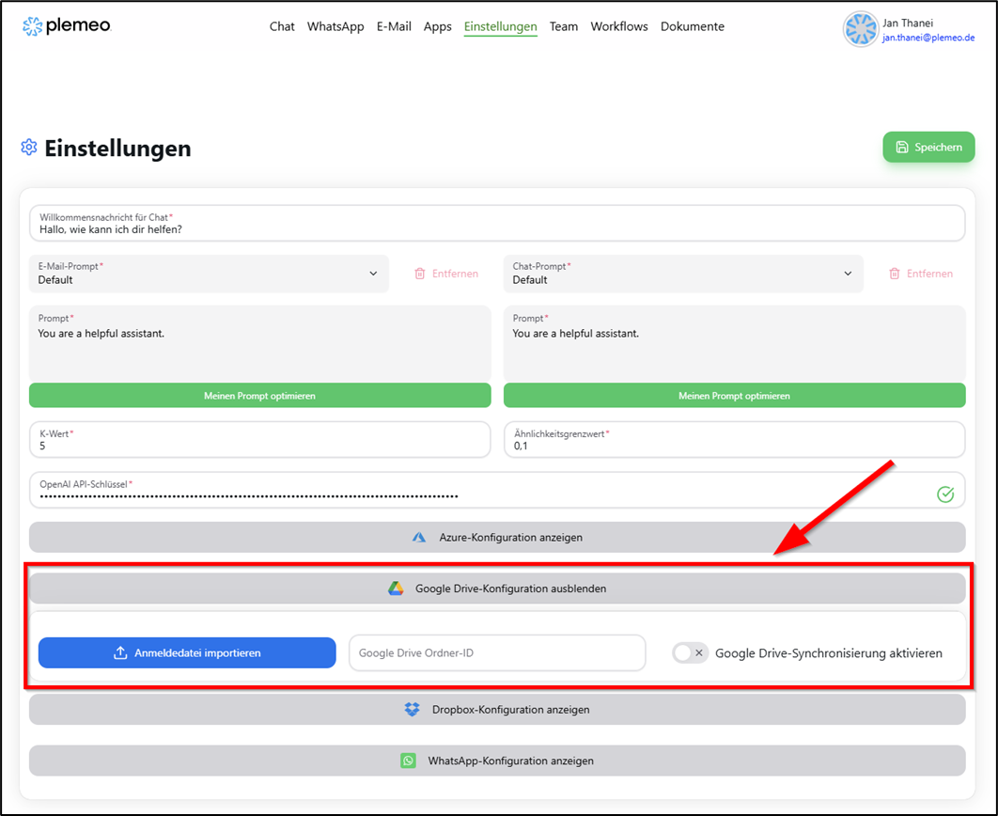Click the WhatsApp icon on the configuration bar
This screenshot has height=816, width=998.
tap(407, 761)
